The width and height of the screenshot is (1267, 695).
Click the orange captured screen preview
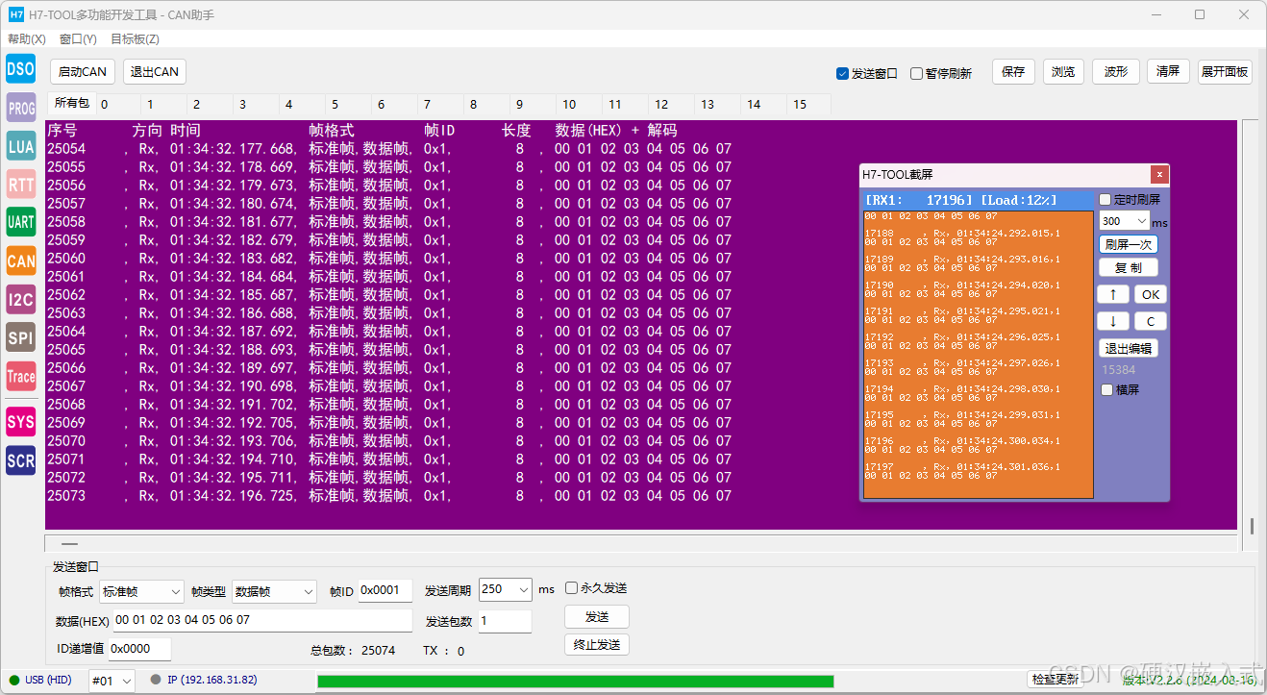coord(979,354)
